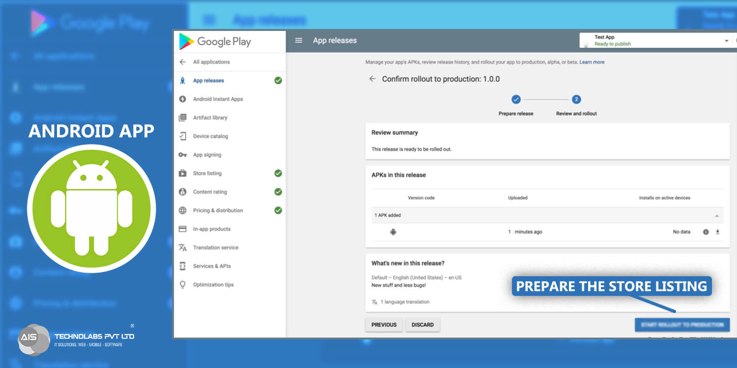The width and height of the screenshot is (737, 368).
Task: Open Store listing page
Action: 207,173
